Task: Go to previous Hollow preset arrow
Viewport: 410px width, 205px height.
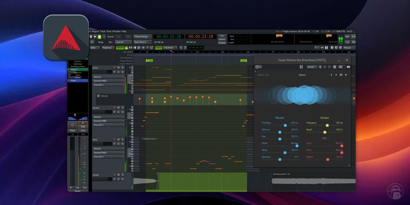Action: pyautogui.click(x=331, y=75)
